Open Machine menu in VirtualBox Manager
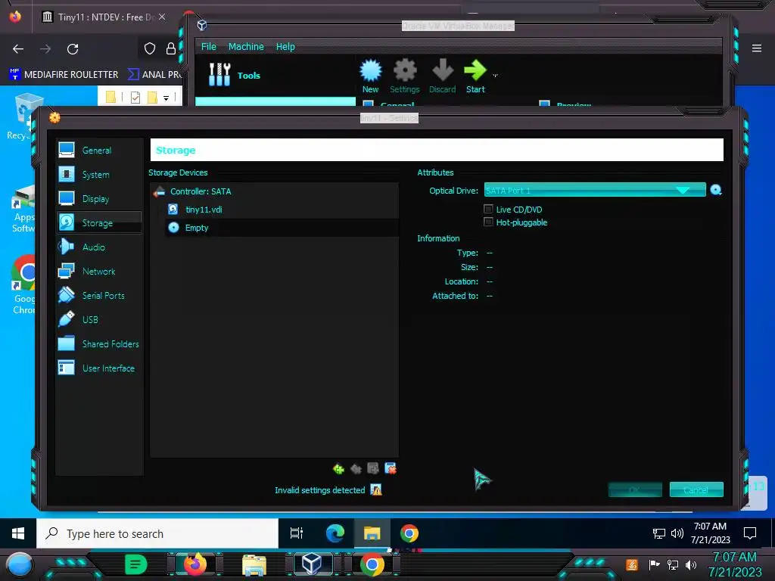This screenshot has height=581, width=775. point(246,46)
